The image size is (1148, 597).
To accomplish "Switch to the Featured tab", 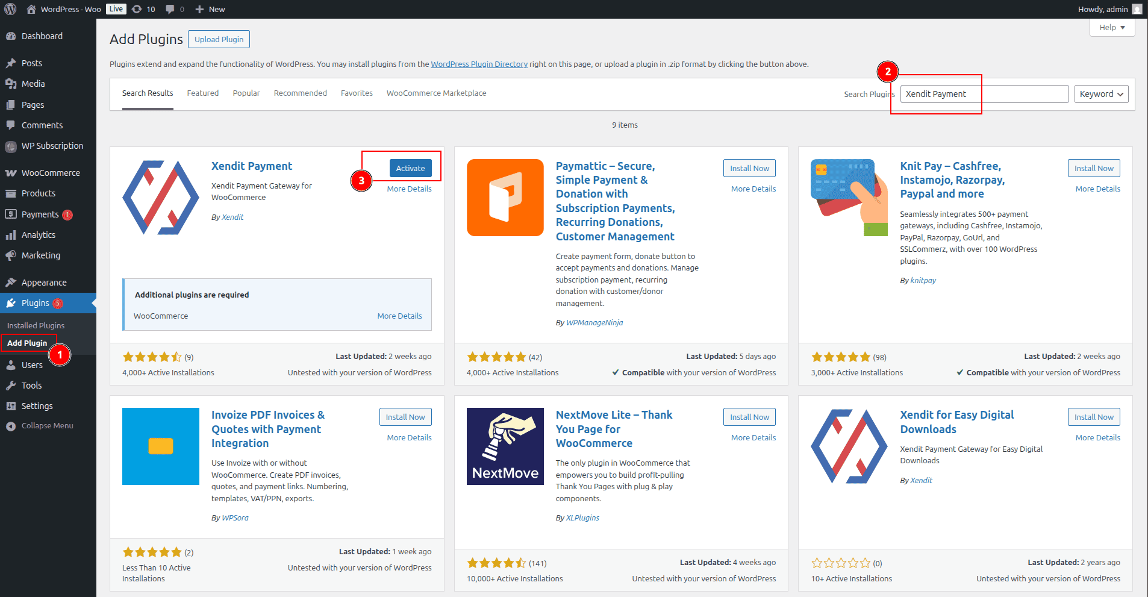I will [203, 93].
